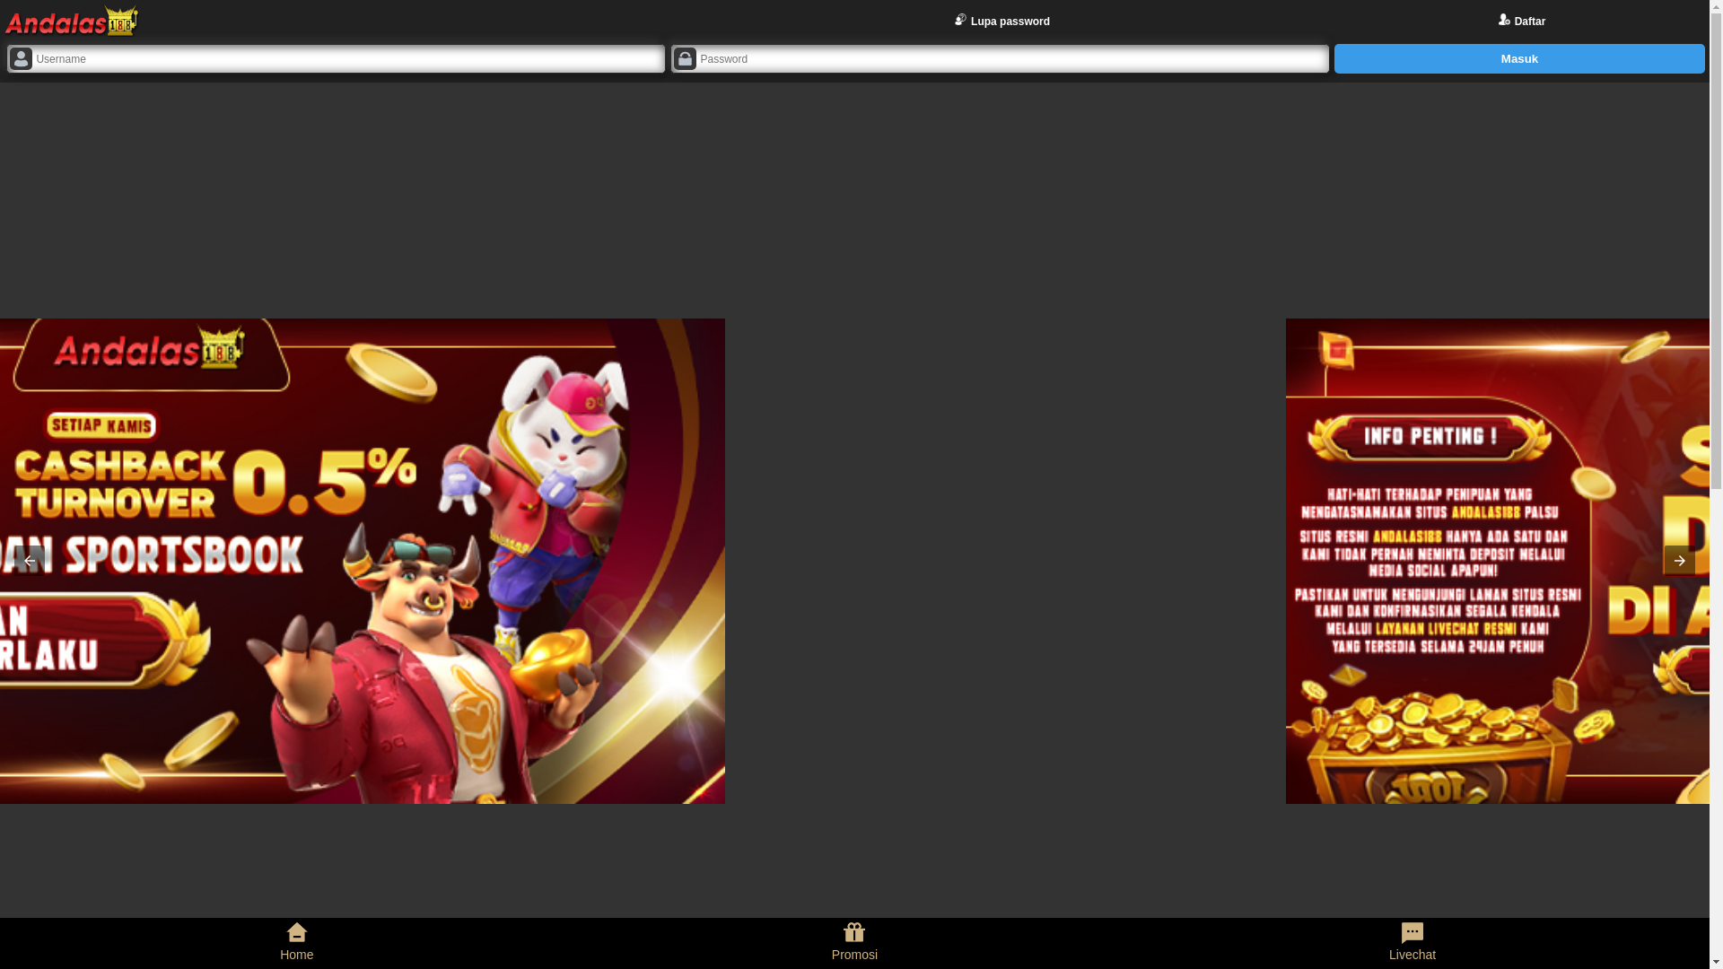This screenshot has height=969, width=1723.
Task: Click the Livechat speech bubble icon
Action: (x=1413, y=933)
